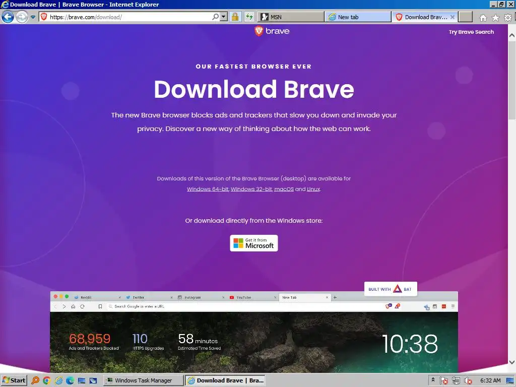Image resolution: width=516 pixels, height=387 pixels.
Task: Click the scroll down arrow of the page
Action: 512,362
